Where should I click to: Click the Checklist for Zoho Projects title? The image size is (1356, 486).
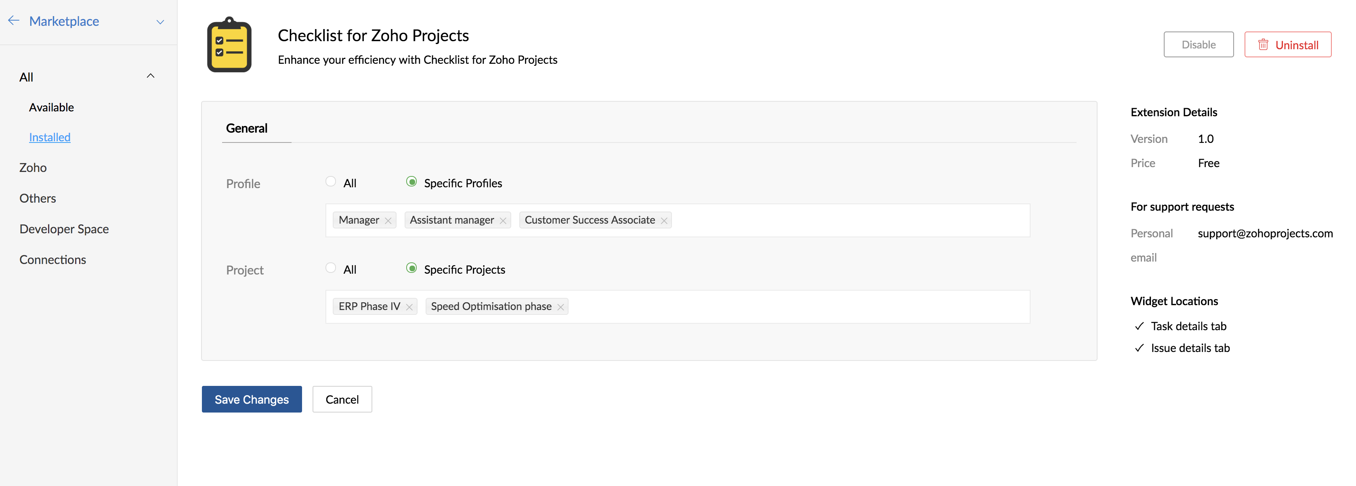(x=373, y=35)
